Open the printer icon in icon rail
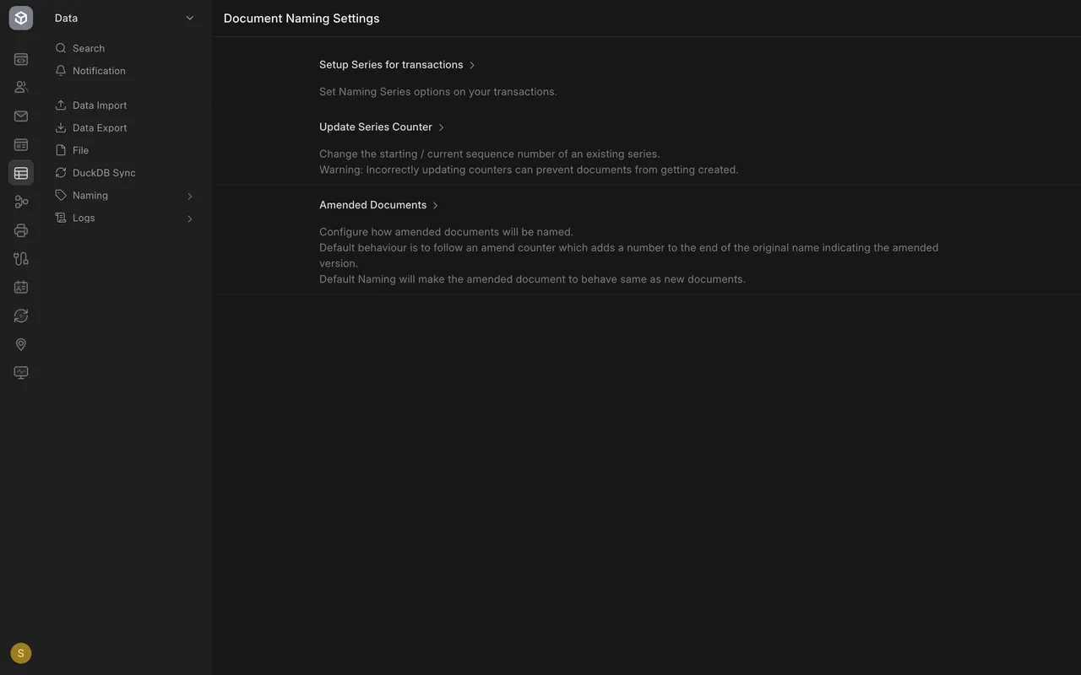This screenshot has height=675, width=1081. tap(21, 230)
